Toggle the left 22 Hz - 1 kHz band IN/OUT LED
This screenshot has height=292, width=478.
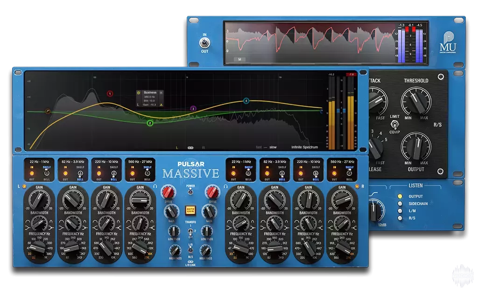coord(32,173)
